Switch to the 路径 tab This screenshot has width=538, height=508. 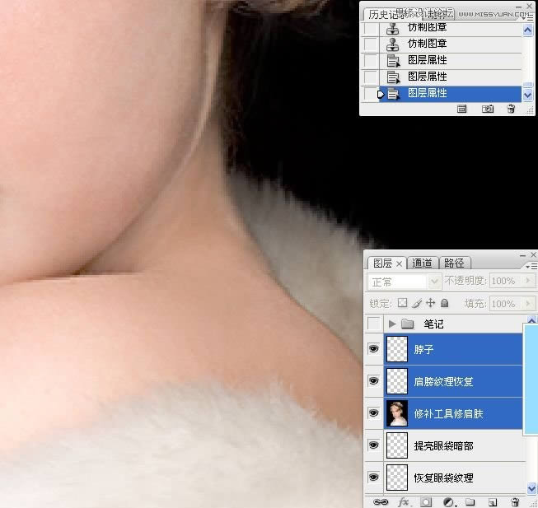454,263
